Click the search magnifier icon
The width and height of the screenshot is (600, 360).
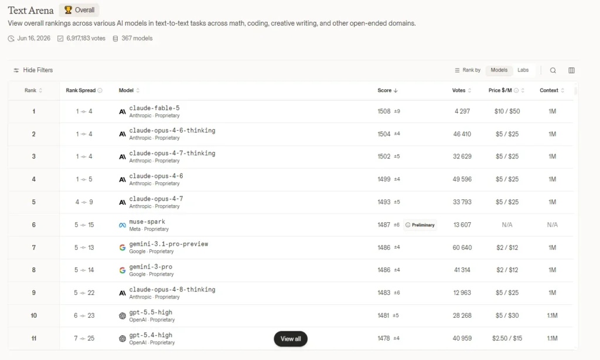553,70
